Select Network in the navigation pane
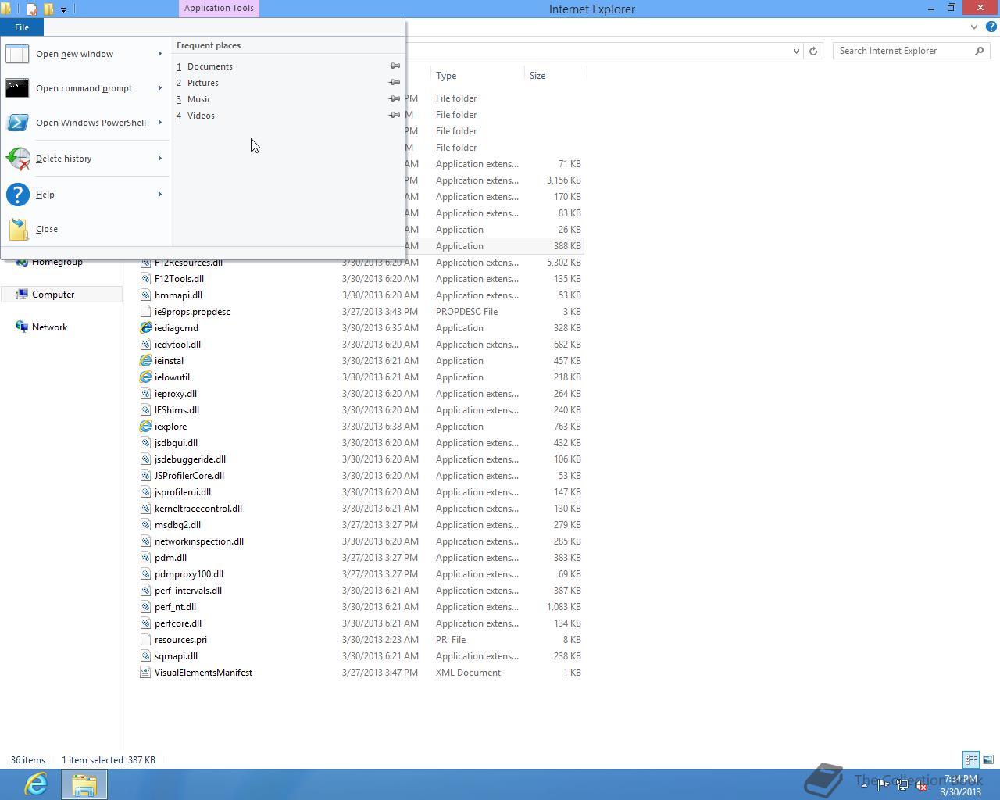Viewport: 1000px width, 800px height. click(x=49, y=327)
